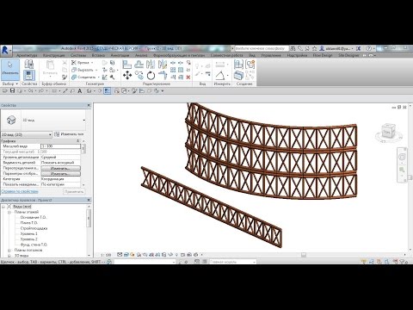Open the Конструкция ribbon tab
The image size is (413, 310).
coord(54,55)
